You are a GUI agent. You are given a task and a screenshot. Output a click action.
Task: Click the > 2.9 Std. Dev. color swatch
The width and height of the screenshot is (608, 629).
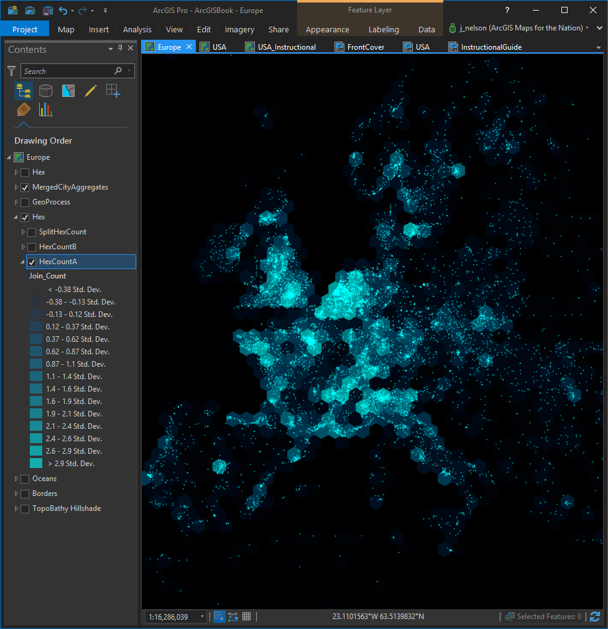point(36,464)
